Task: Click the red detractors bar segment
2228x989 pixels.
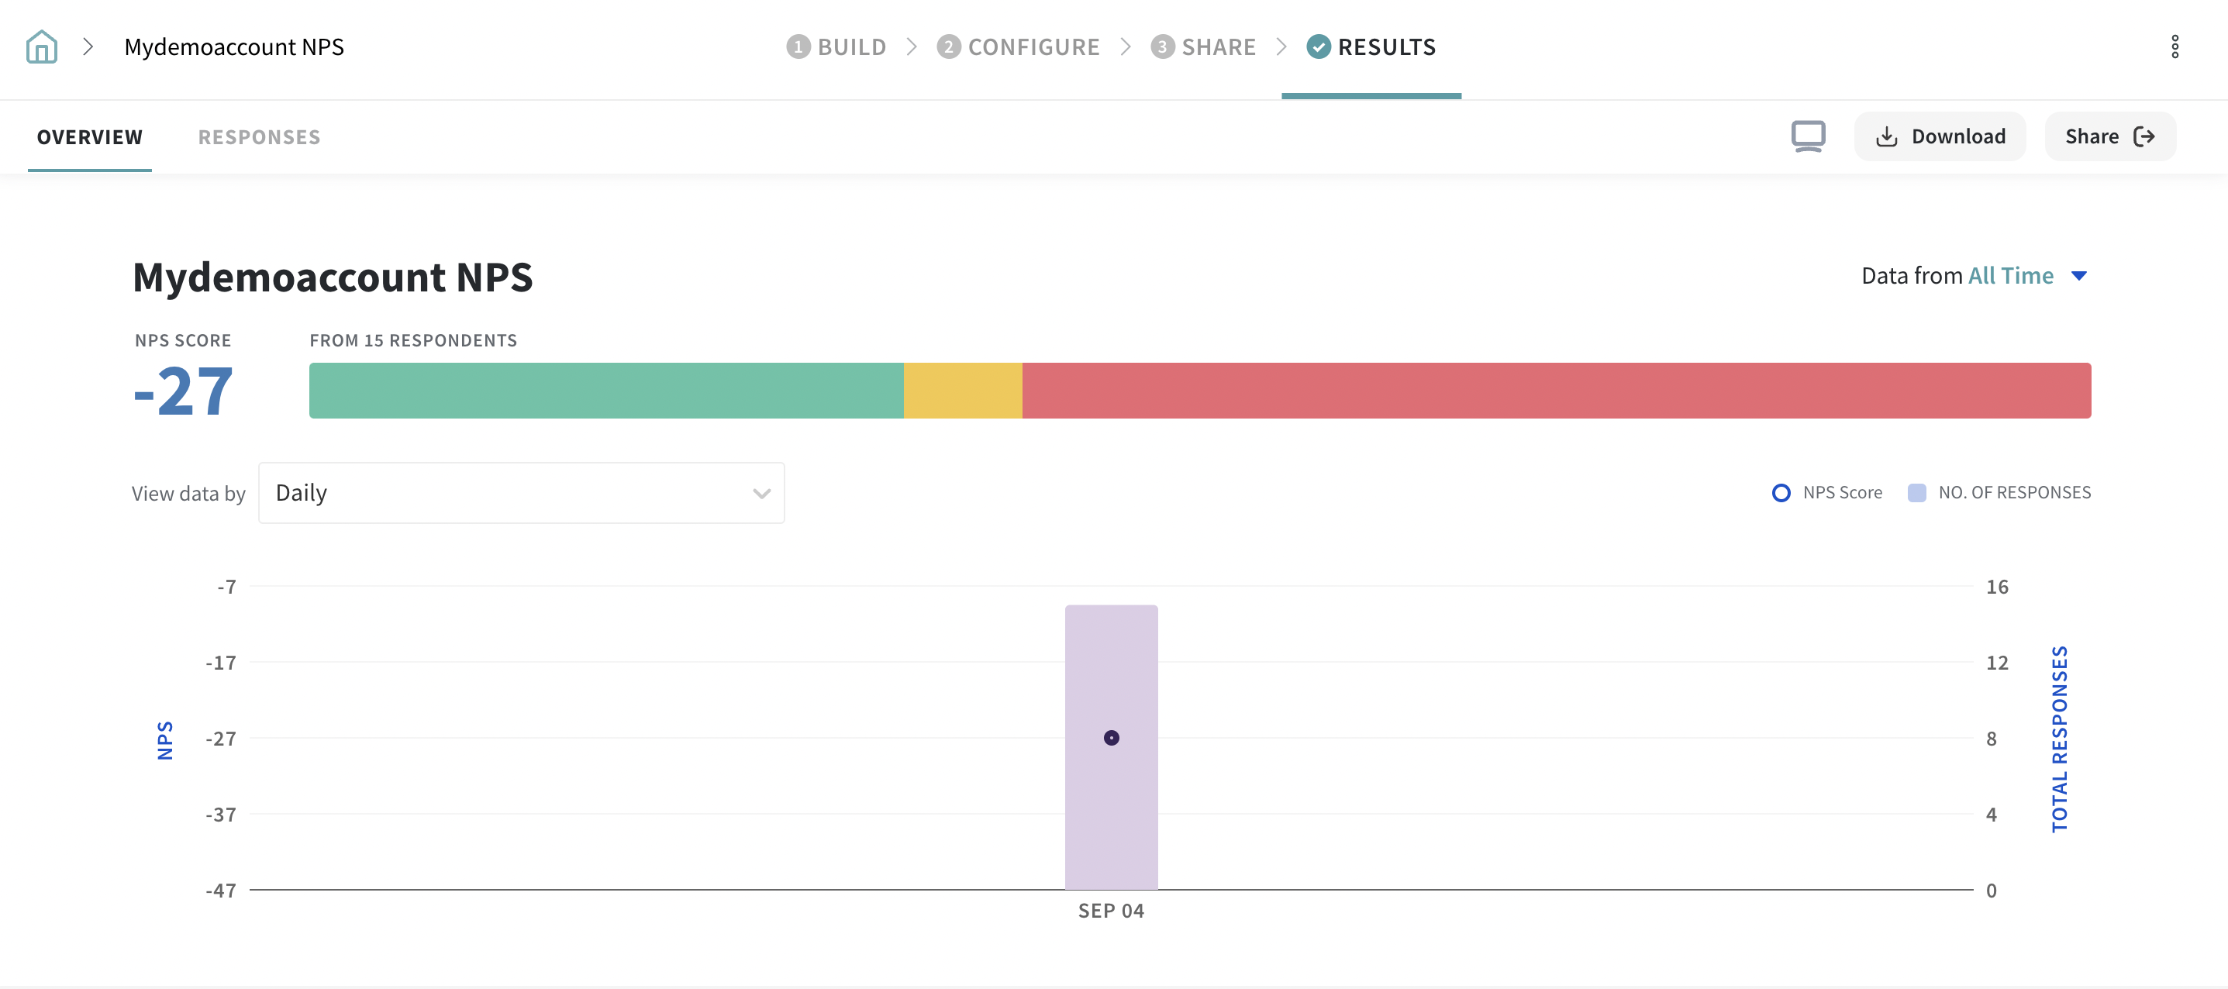Action: tap(1555, 391)
